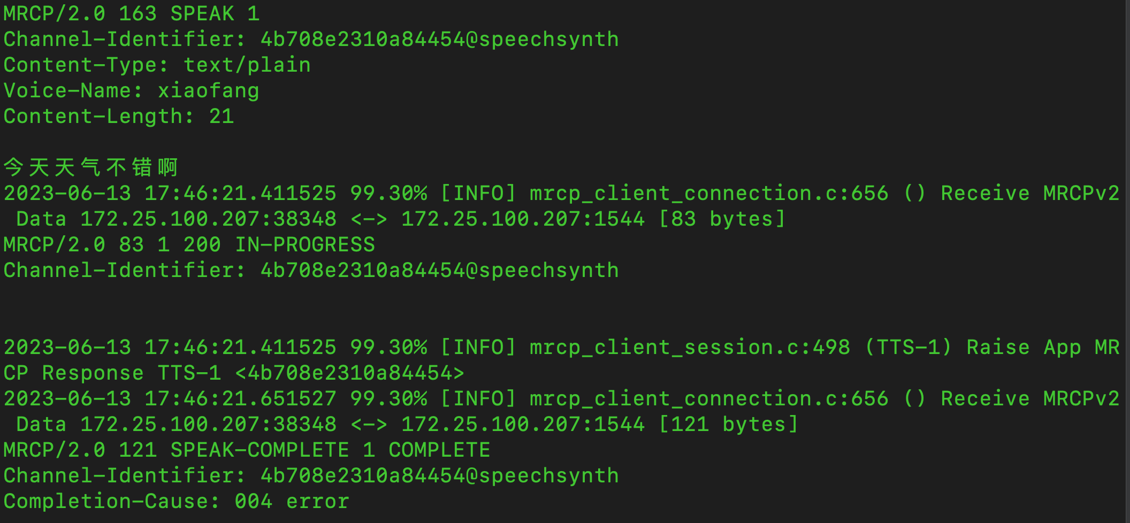Click the 004 error completion value
1130x523 pixels.
point(292,502)
